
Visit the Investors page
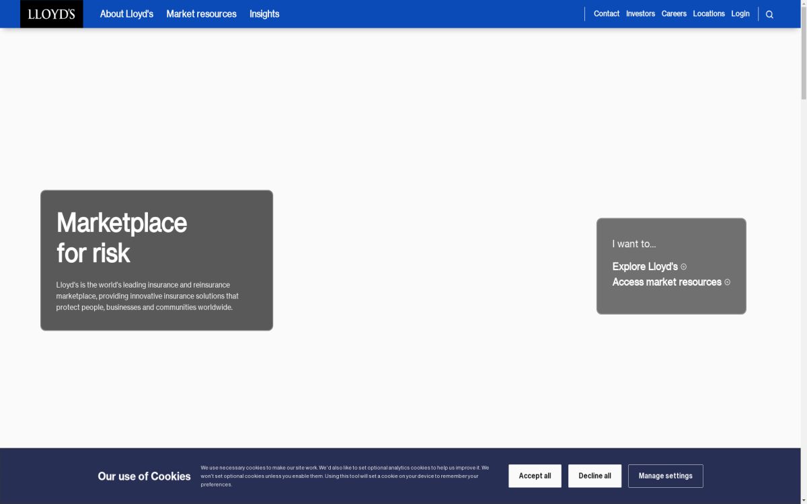point(640,13)
